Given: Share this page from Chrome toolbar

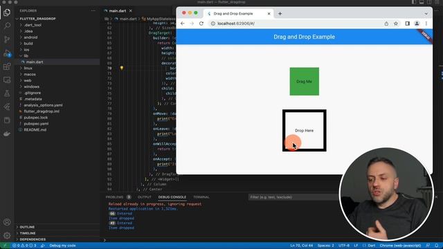Looking at the screenshot, I should tap(386, 24).
